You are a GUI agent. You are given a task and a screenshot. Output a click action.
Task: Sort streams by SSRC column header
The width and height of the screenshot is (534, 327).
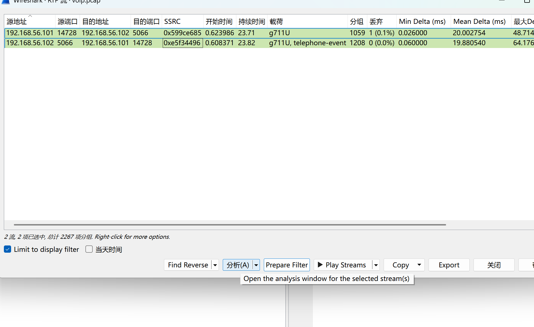(x=172, y=22)
